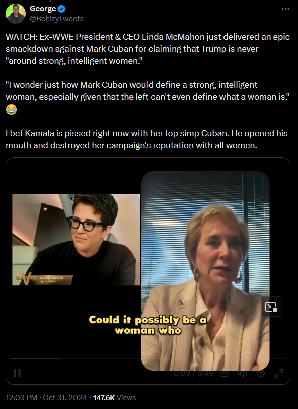Toggle closed captions with CC button

click(x=225, y=373)
